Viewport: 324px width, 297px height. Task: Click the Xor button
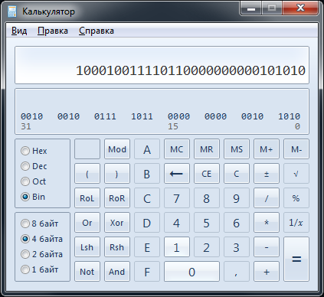point(117,223)
